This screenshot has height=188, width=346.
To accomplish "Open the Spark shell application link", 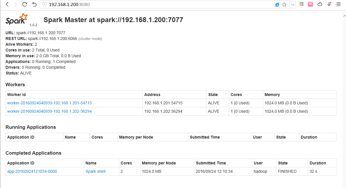I will pyautogui.click(x=95, y=171).
